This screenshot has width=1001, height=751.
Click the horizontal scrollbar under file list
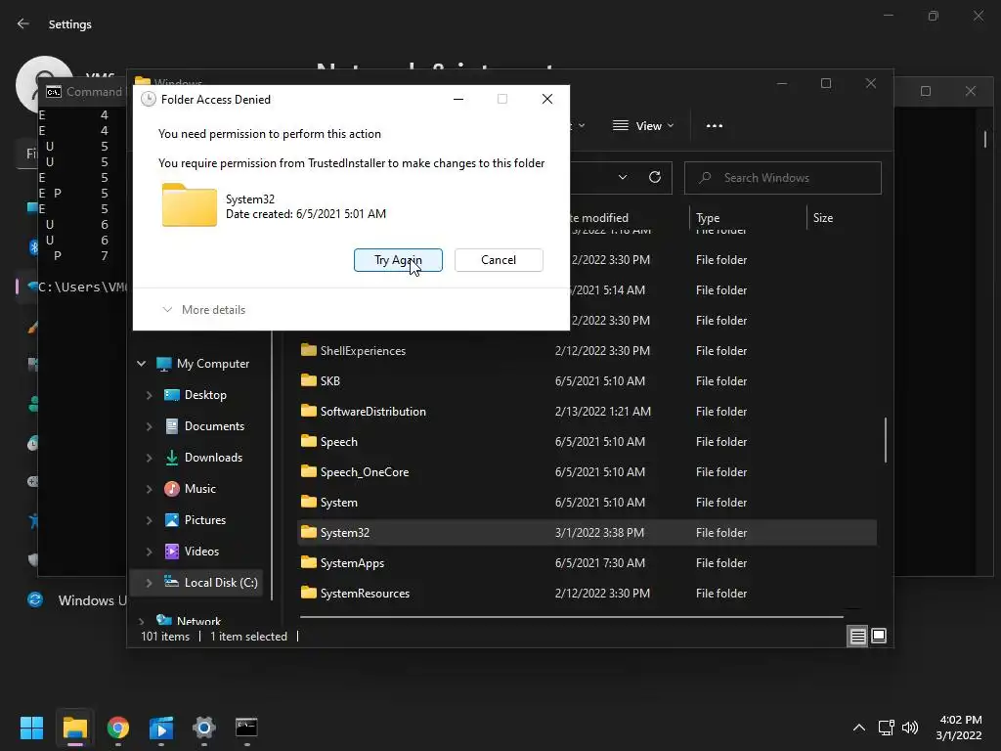571,617
